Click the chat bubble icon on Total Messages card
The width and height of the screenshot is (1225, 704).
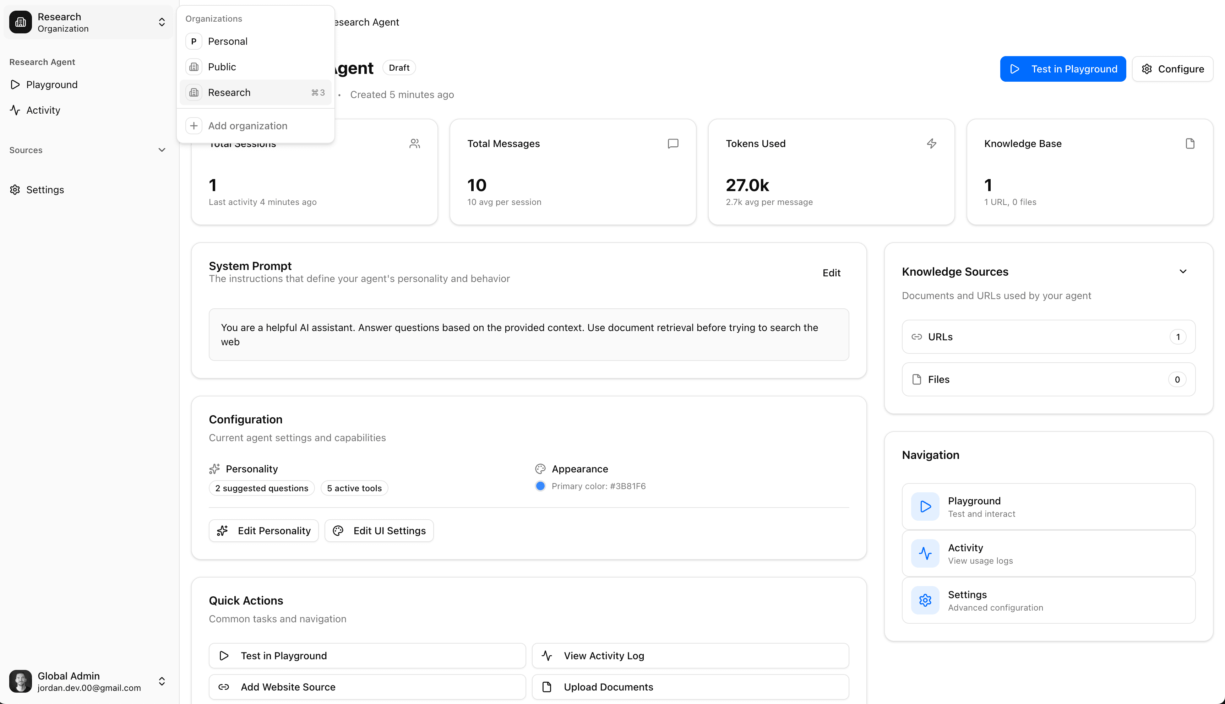click(673, 143)
